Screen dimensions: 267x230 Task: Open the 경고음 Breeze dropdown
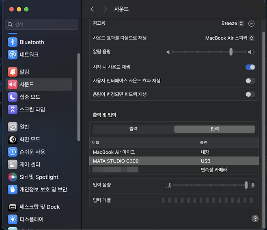pyautogui.click(x=233, y=23)
